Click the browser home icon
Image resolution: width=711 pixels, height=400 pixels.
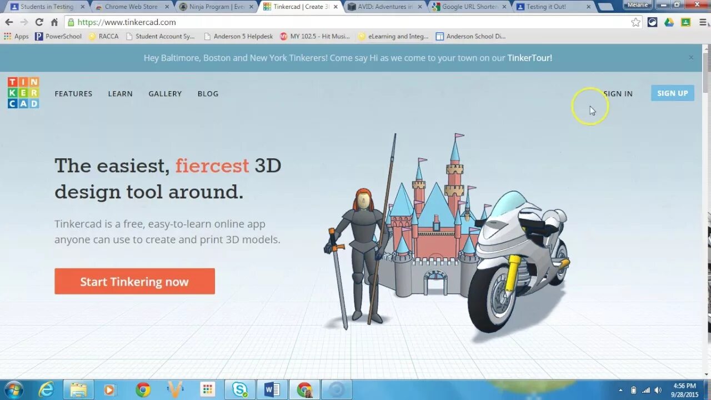(x=54, y=22)
